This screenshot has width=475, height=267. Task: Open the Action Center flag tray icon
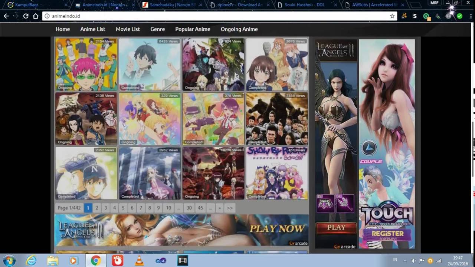point(422,260)
